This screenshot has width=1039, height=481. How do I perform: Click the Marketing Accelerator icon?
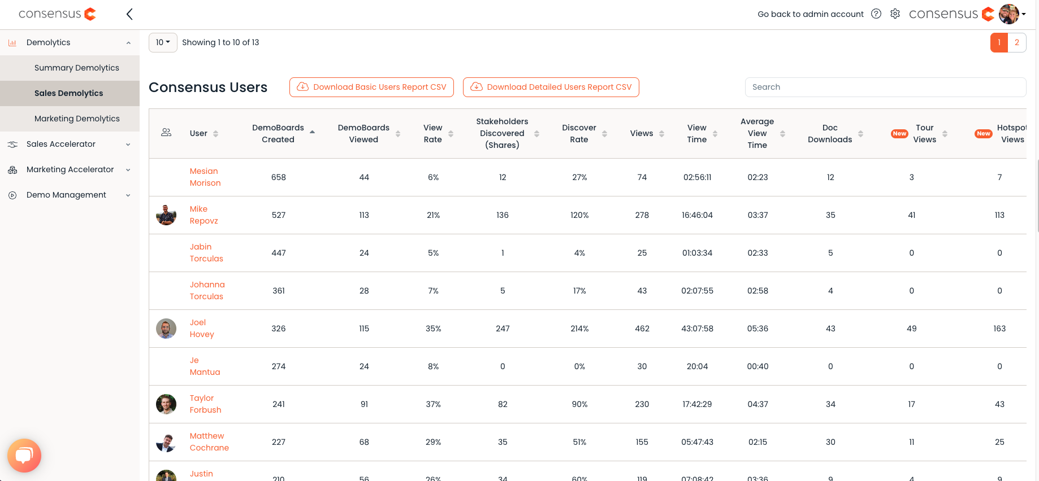(x=12, y=170)
